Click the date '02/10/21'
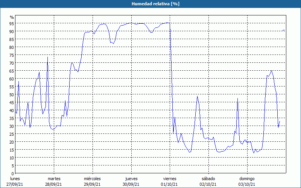This screenshot has height=188, width=301. pos(208,184)
